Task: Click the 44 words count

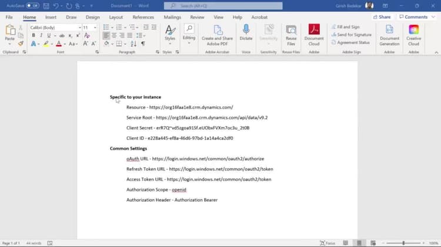Action: click(x=34, y=243)
